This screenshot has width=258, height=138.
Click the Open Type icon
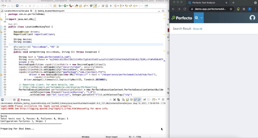[x=77, y=6]
